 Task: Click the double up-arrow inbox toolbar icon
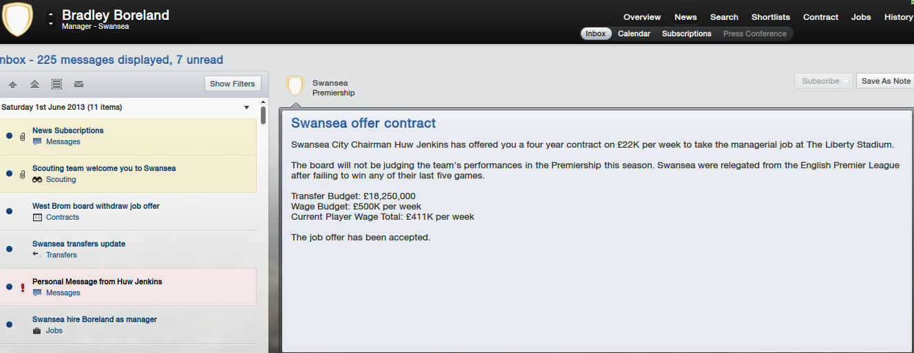34,84
